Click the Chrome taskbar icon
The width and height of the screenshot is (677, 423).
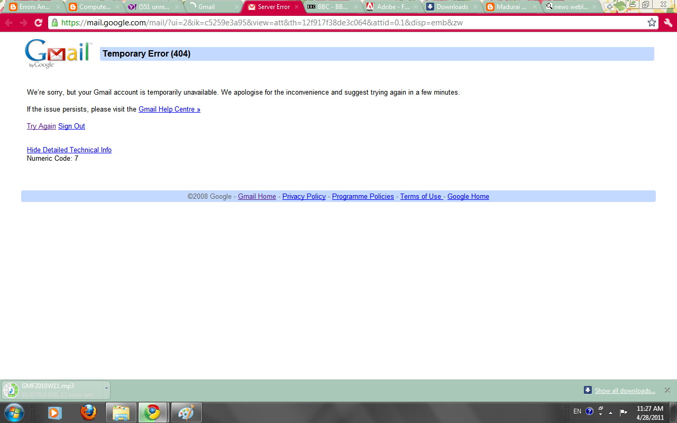(x=153, y=412)
